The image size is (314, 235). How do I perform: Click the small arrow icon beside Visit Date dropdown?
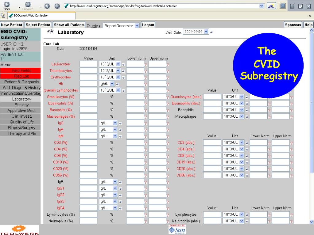(x=211, y=32)
